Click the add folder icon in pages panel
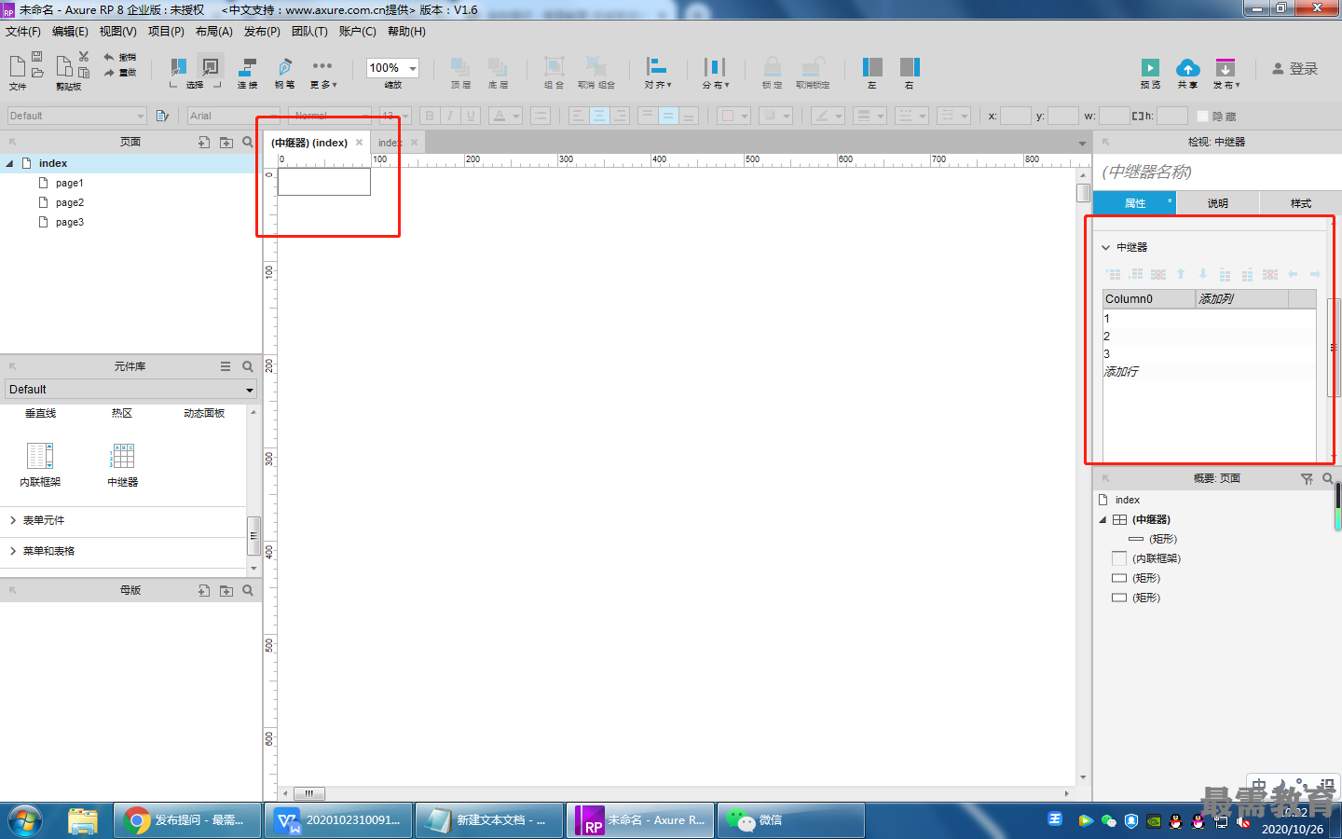Viewport: 1342px width, 839px height. [x=226, y=143]
